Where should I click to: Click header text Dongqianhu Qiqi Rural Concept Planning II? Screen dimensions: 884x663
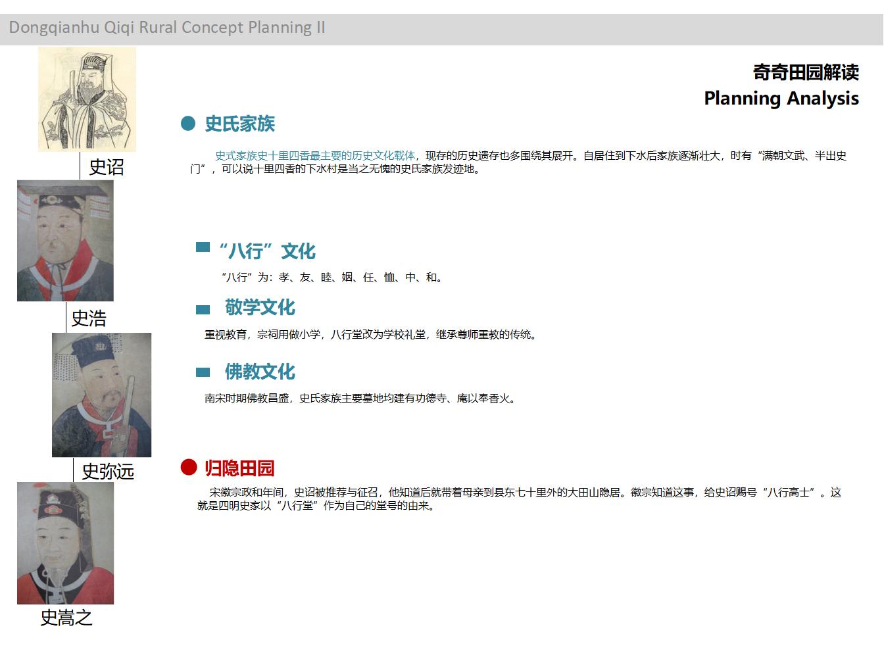(167, 28)
